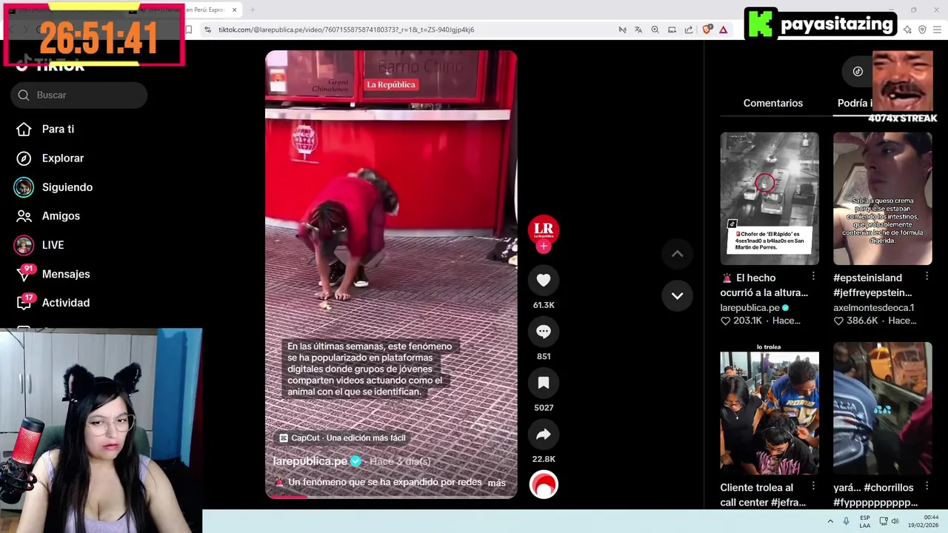Open the spinning music disc icon
Viewport: 948px width, 533px height.
tap(544, 485)
